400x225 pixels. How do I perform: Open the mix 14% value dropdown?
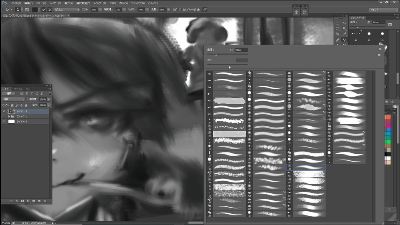(x=147, y=10)
